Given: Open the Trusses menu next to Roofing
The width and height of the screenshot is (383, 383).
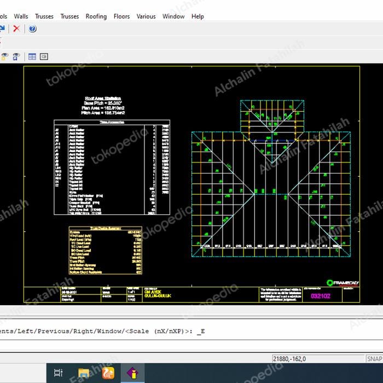Looking at the screenshot, I should (69, 16).
